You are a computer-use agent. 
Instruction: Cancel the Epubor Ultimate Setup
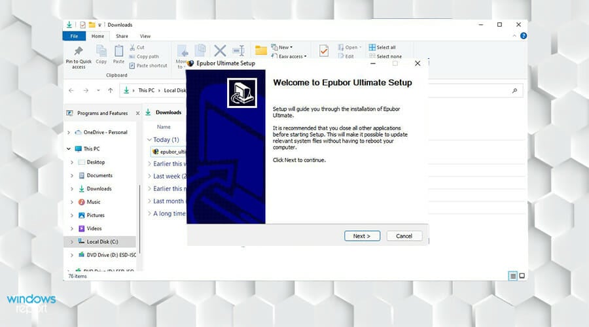coord(404,236)
